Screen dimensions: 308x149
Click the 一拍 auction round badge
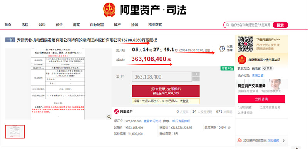[x=10, y=40]
